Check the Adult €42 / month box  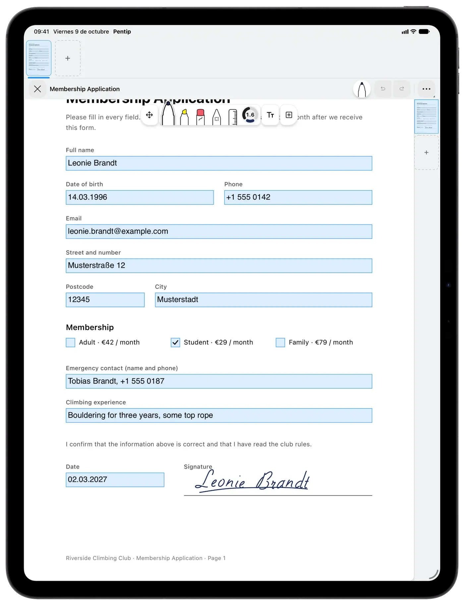click(x=71, y=342)
